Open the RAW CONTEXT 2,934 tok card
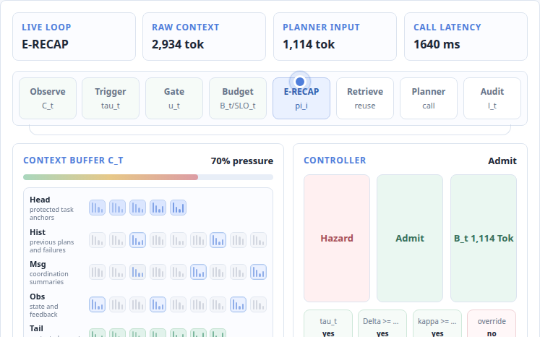 (x=205, y=37)
